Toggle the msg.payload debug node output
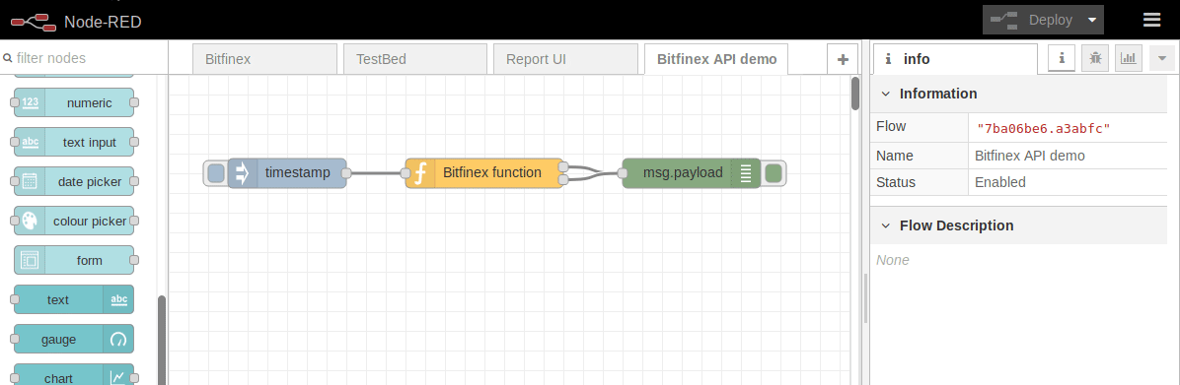Screen dimensions: 1180x385 pos(773,173)
